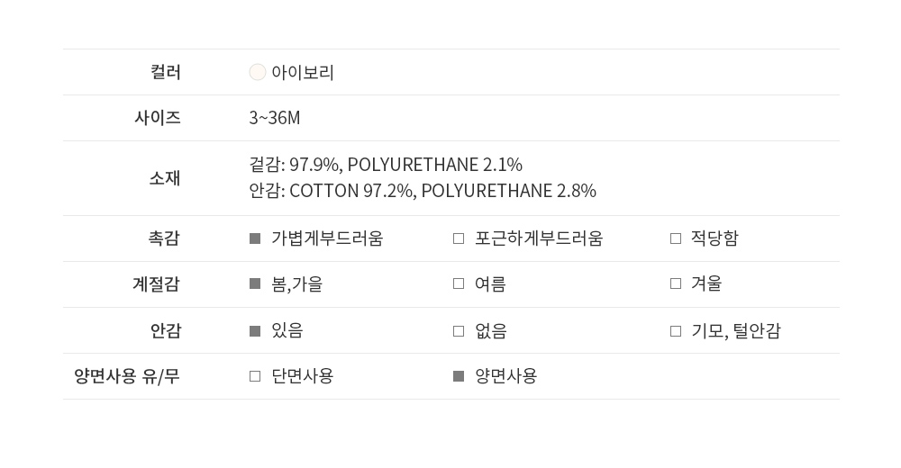The width and height of the screenshot is (901, 468).
Task: Click the 아이보리 color name
Action: click(303, 73)
